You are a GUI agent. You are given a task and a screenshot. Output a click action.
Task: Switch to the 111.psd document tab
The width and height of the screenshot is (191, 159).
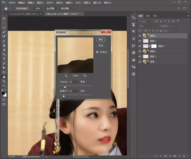[x=24, y=14]
